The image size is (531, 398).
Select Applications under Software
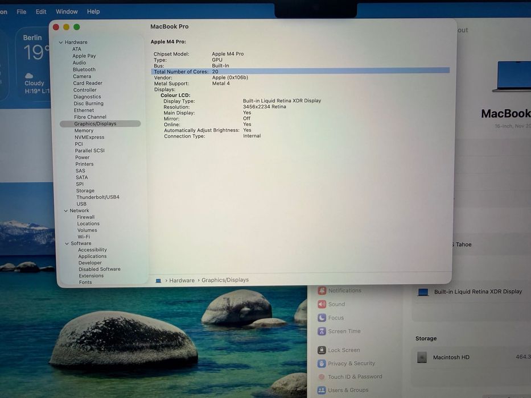click(x=92, y=256)
